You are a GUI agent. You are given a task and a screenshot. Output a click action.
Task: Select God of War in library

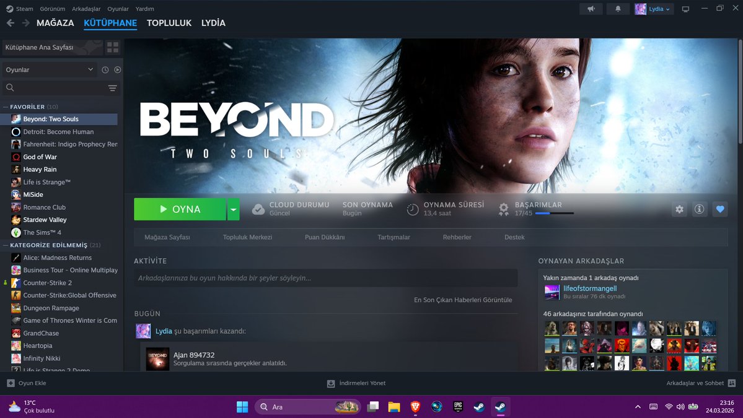pyautogui.click(x=59, y=157)
